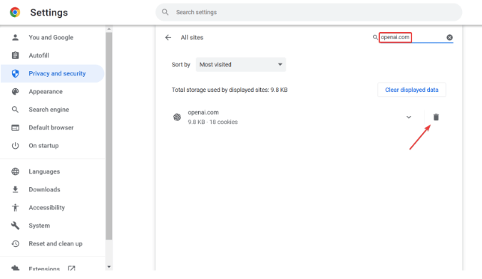Click the sidebar scrollbar thumb

pyautogui.click(x=109, y=136)
